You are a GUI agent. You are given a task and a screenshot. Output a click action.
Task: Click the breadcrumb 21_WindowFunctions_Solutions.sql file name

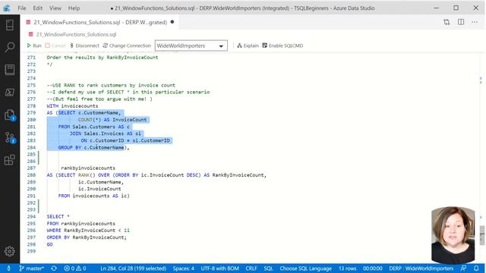point(76,34)
